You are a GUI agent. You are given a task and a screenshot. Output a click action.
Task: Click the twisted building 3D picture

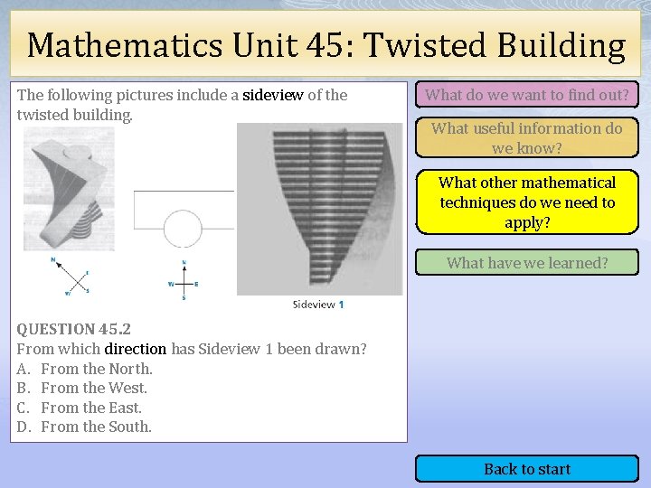pos(69,189)
